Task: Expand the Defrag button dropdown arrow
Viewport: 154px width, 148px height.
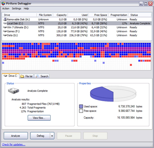Action: [52, 136]
